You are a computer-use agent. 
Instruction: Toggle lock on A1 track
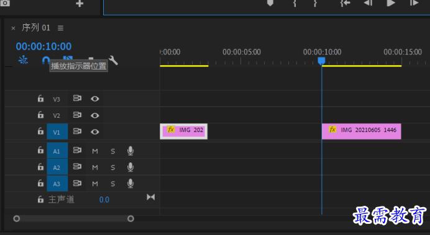(40, 150)
